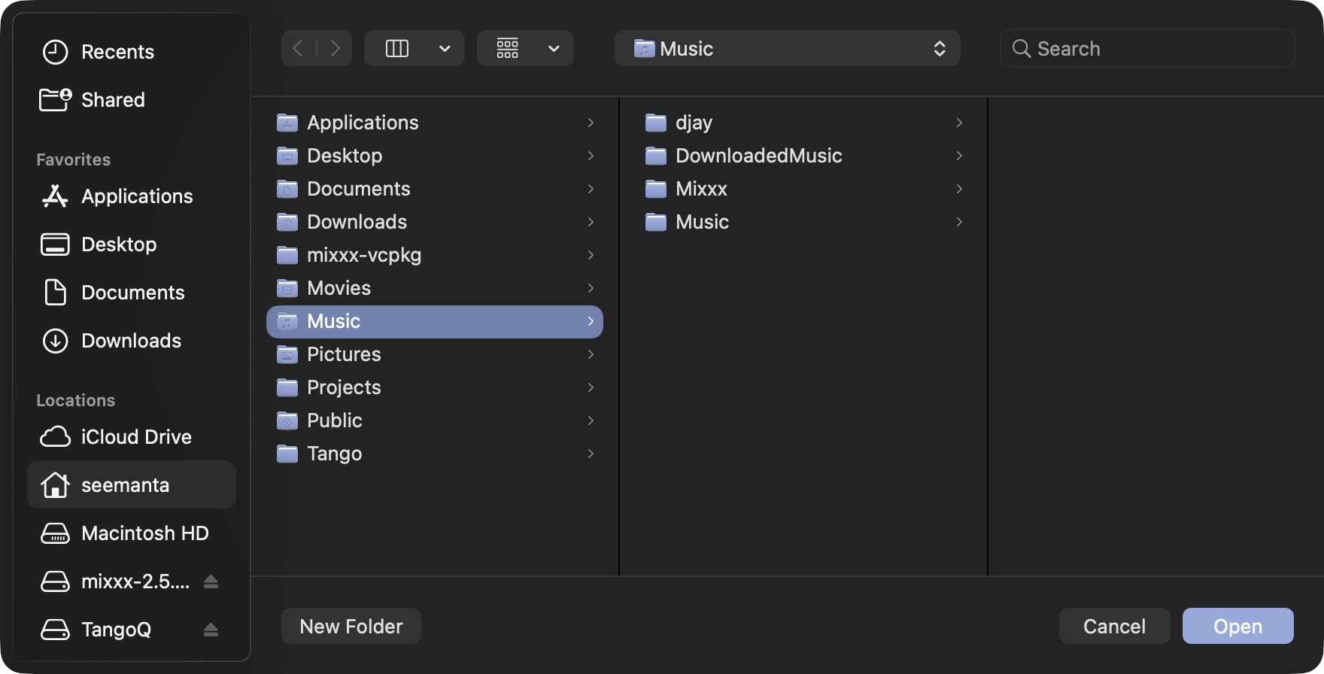This screenshot has height=674, width=1324.
Task: Select the Tango folder
Action: (x=435, y=454)
